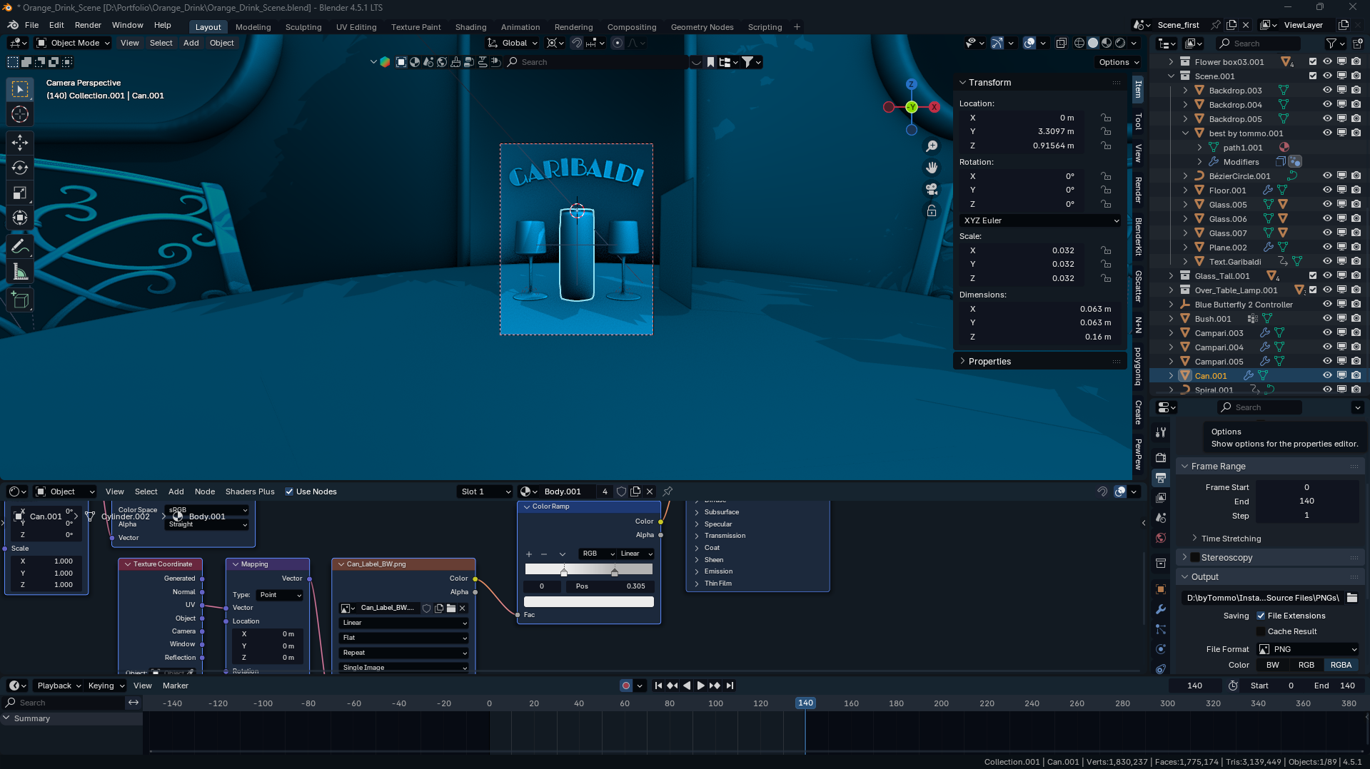Select the Measure tool
This screenshot has width=1370, height=769.
click(20, 273)
